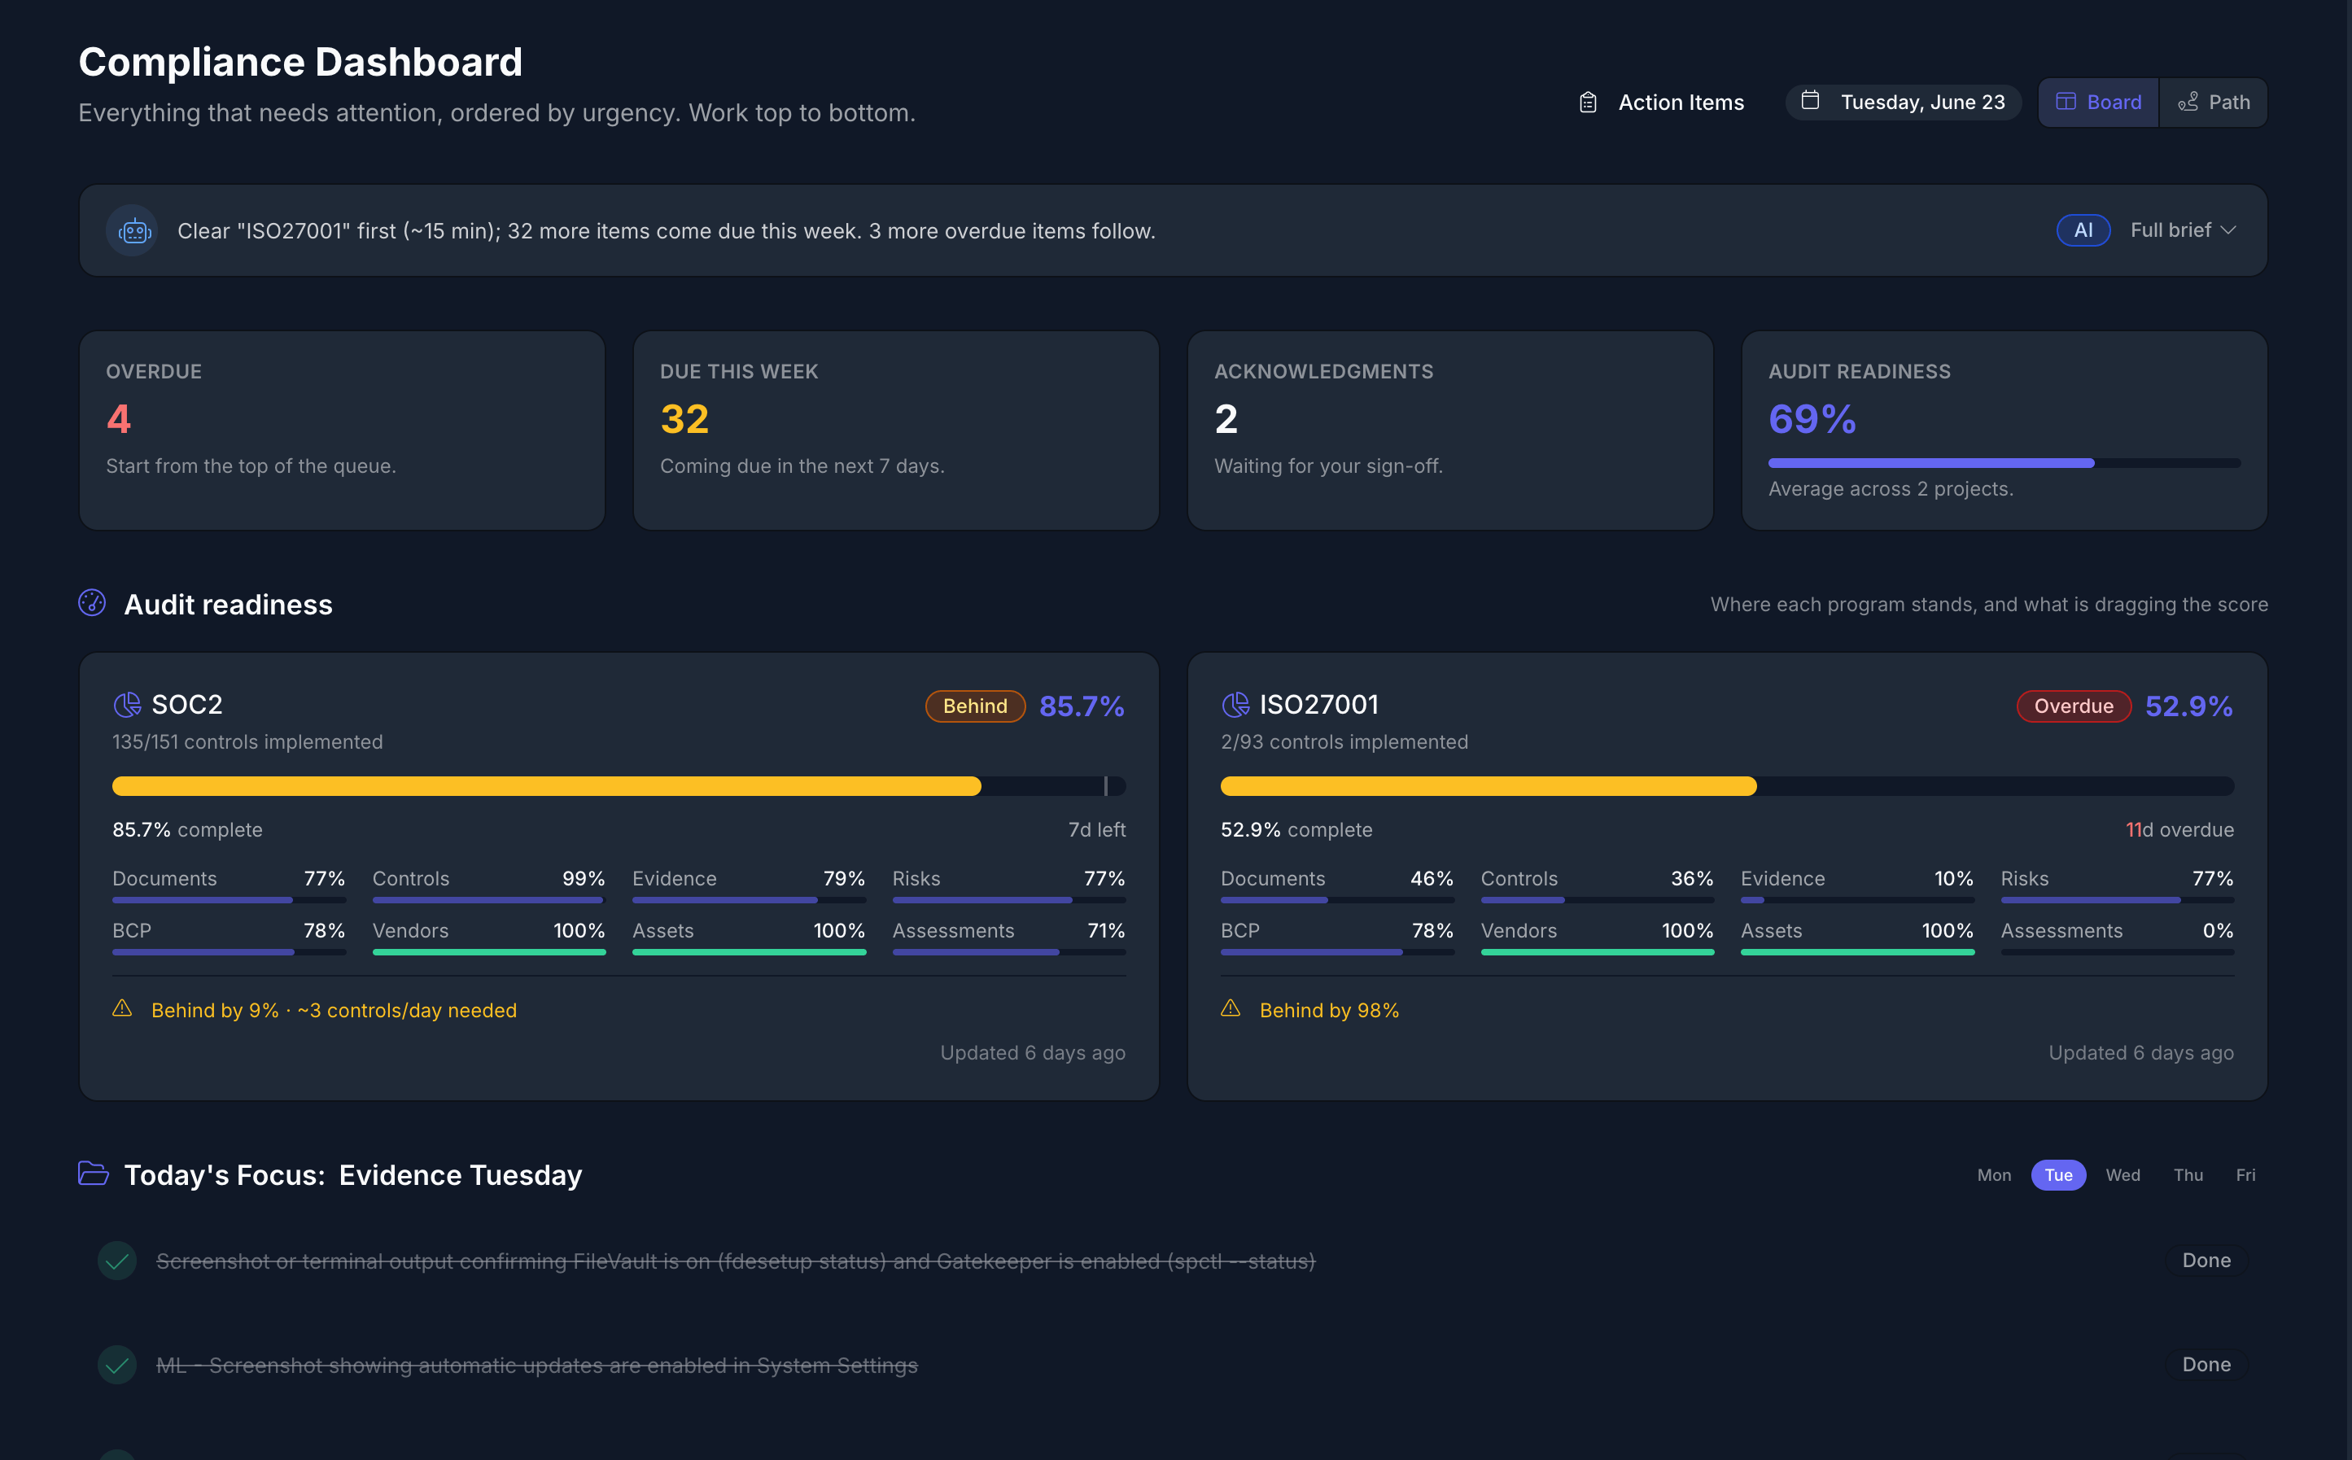Viewport: 2352px width, 1460px height.
Task: Click the Audit Readiness 69% progress bar
Action: pos(2004,464)
